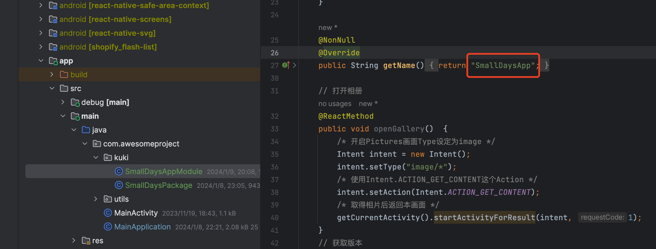Viewport: 656px width, 249px height.
Task: Click react-native-screens module folder icon
Action: click(53, 19)
